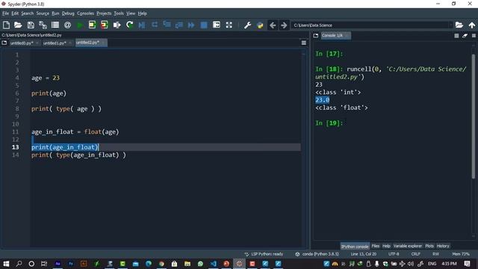The image size is (478, 269).
Task: Switch to the IPython console pane tab
Action: 355,246
